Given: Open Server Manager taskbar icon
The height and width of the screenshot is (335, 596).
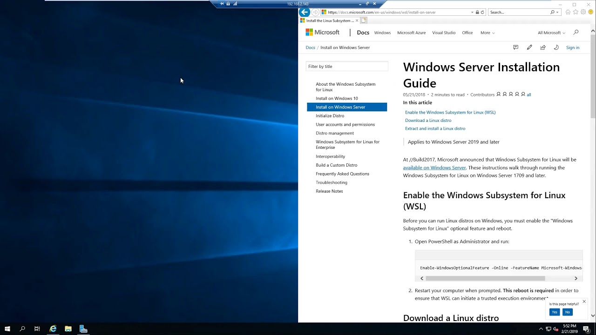Looking at the screenshot, I should (83, 329).
